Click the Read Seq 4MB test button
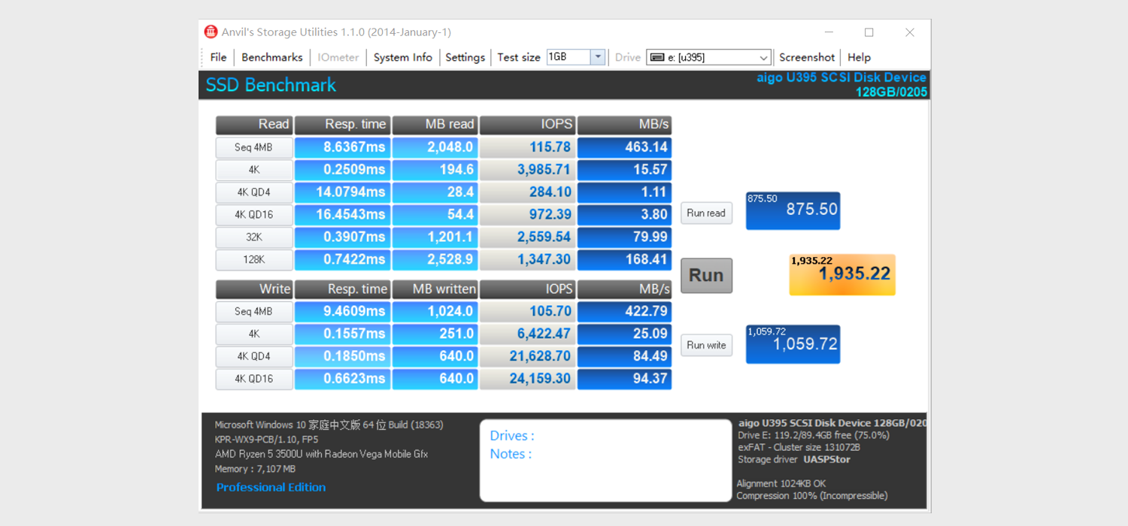Image resolution: width=1128 pixels, height=526 pixels. pos(254,147)
